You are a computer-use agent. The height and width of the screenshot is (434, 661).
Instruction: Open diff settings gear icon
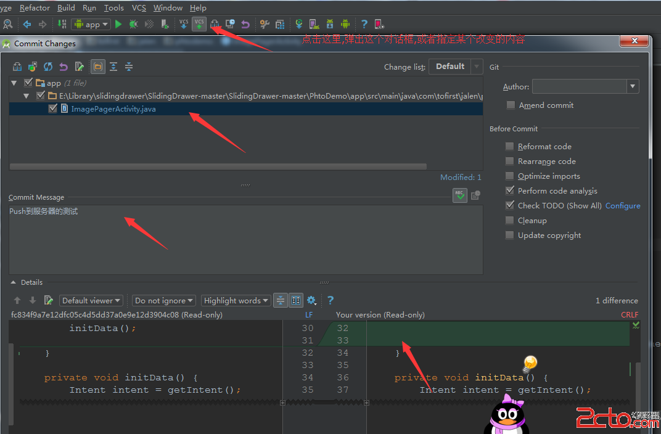(311, 300)
